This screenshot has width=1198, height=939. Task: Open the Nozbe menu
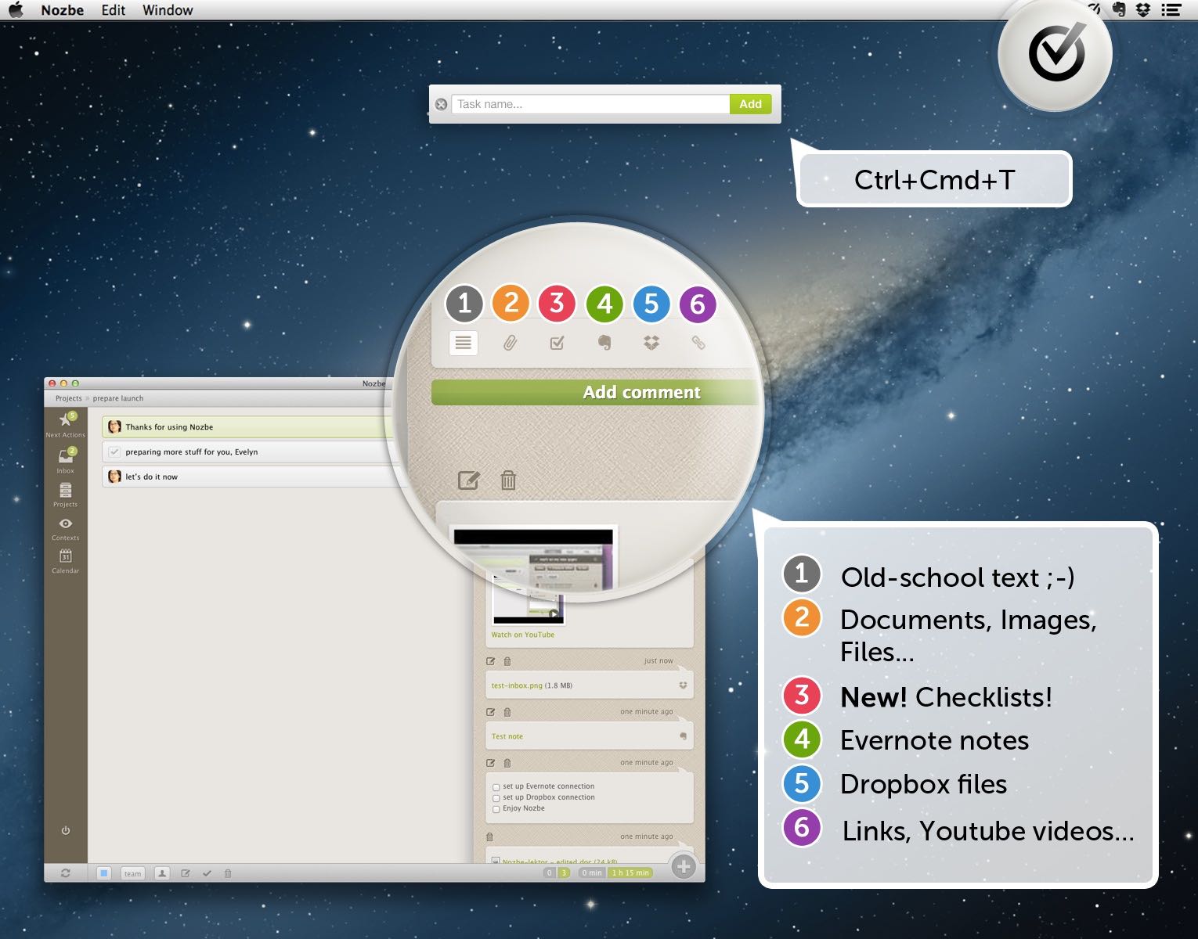coord(63,9)
